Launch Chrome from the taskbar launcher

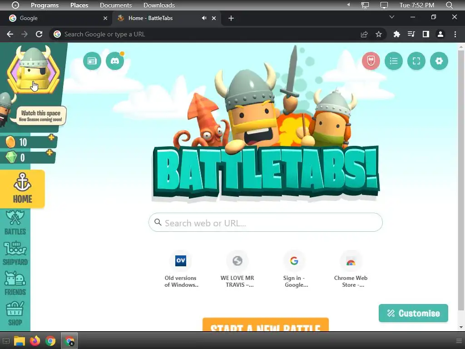click(x=50, y=341)
